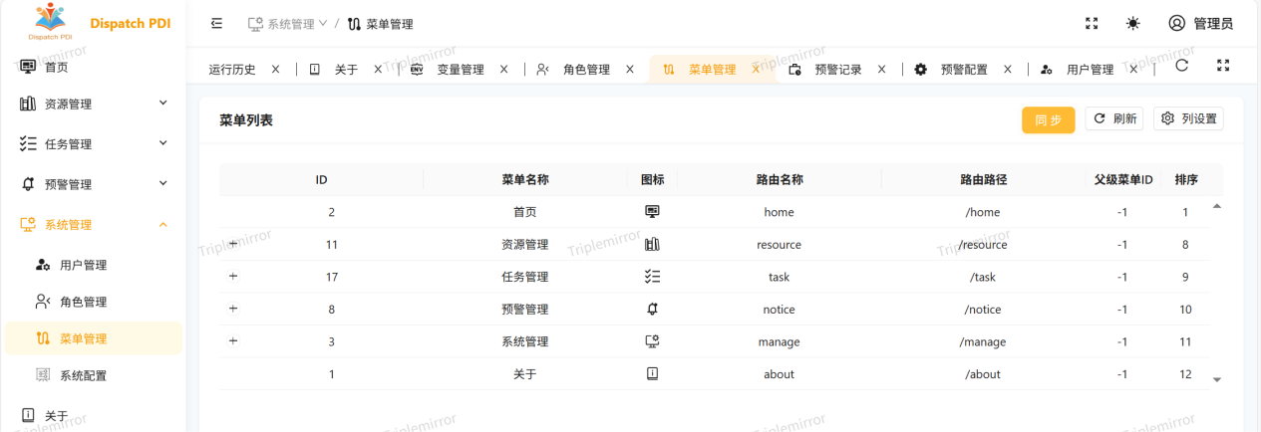The image size is (1261, 432).
Task: Switch to the 预警配置 tab
Action: click(x=963, y=70)
